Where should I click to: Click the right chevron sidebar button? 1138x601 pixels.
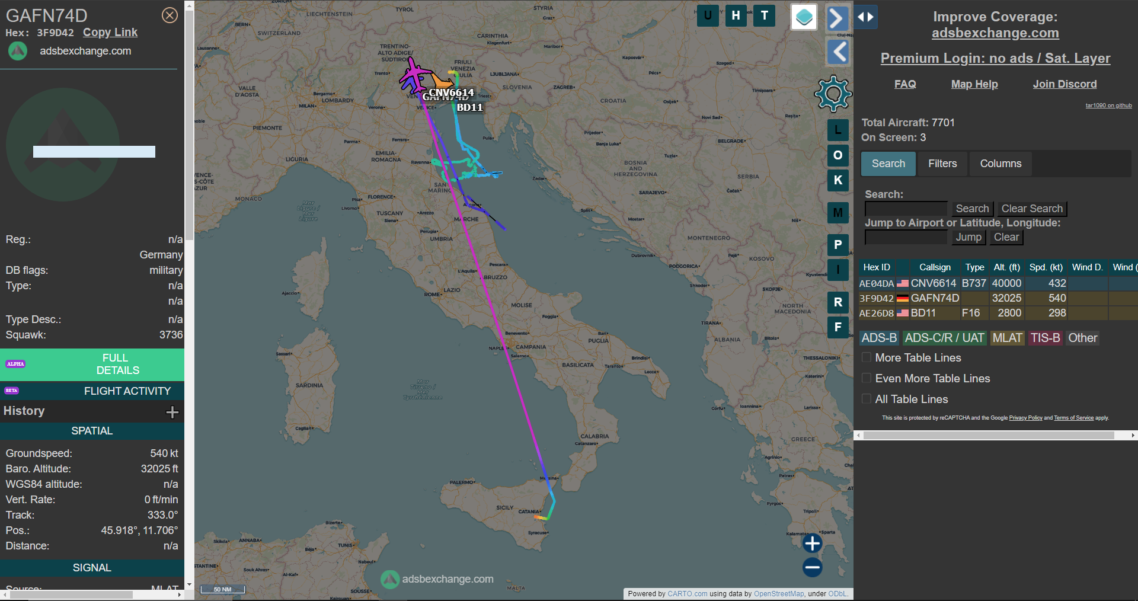(837, 18)
